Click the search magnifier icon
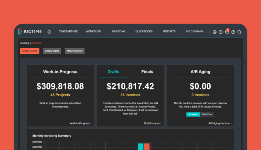261x150 pixels. (239, 32)
